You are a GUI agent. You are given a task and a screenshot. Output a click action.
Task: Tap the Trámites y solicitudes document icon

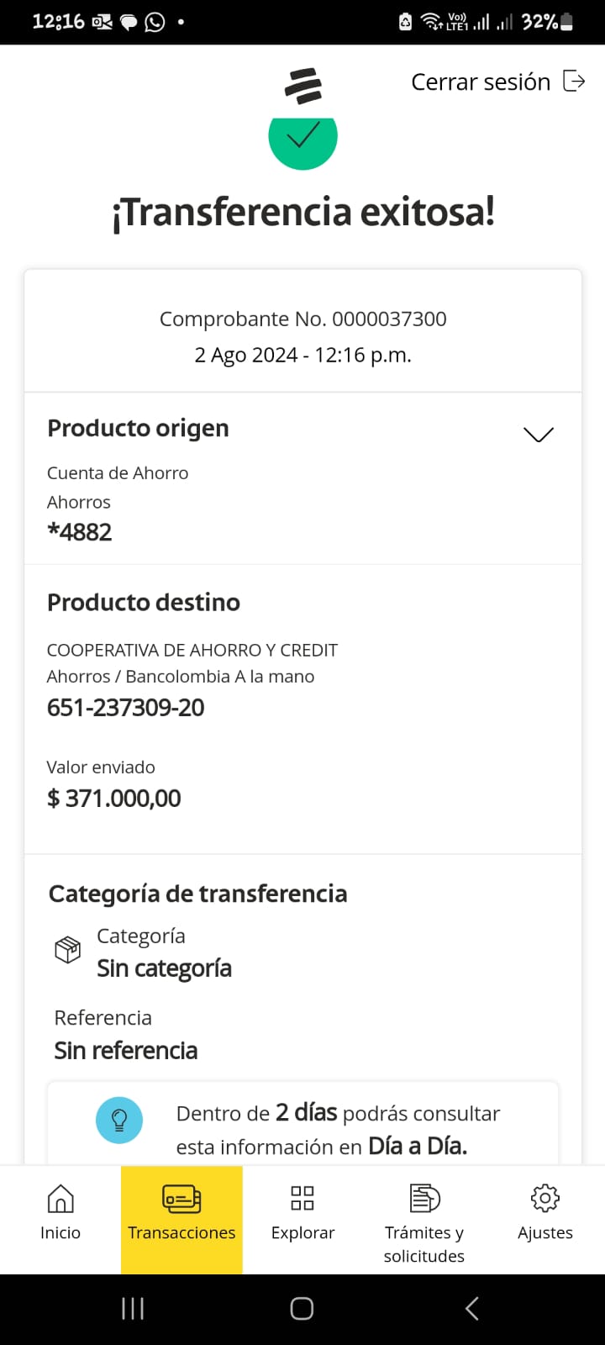point(424,1199)
